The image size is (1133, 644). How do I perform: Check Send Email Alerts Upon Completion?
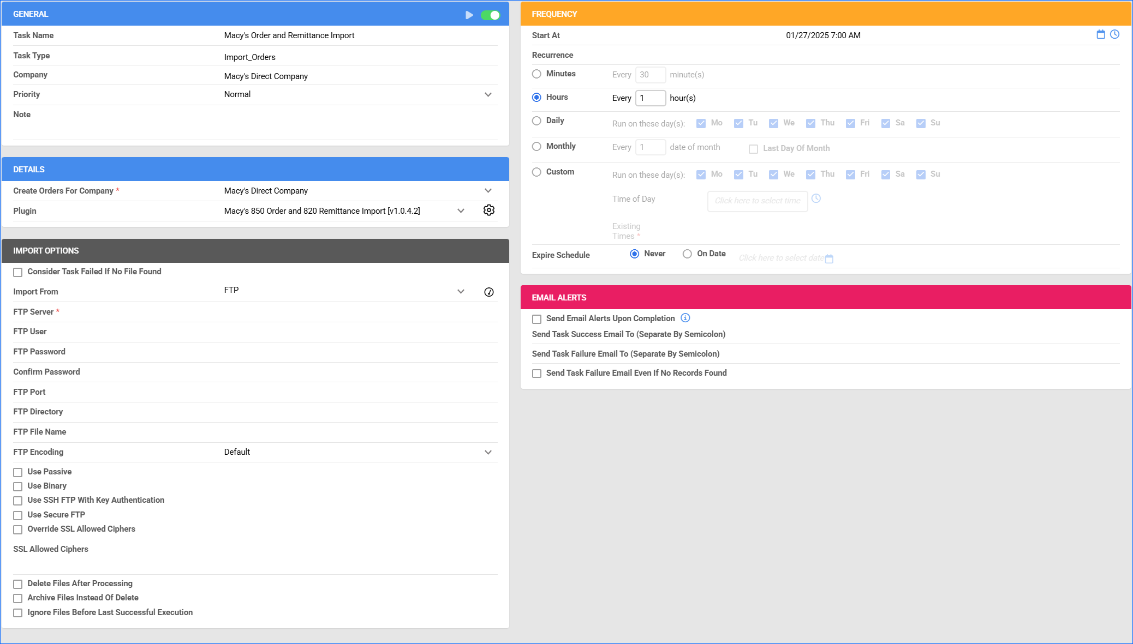click(x=537, y=319)
